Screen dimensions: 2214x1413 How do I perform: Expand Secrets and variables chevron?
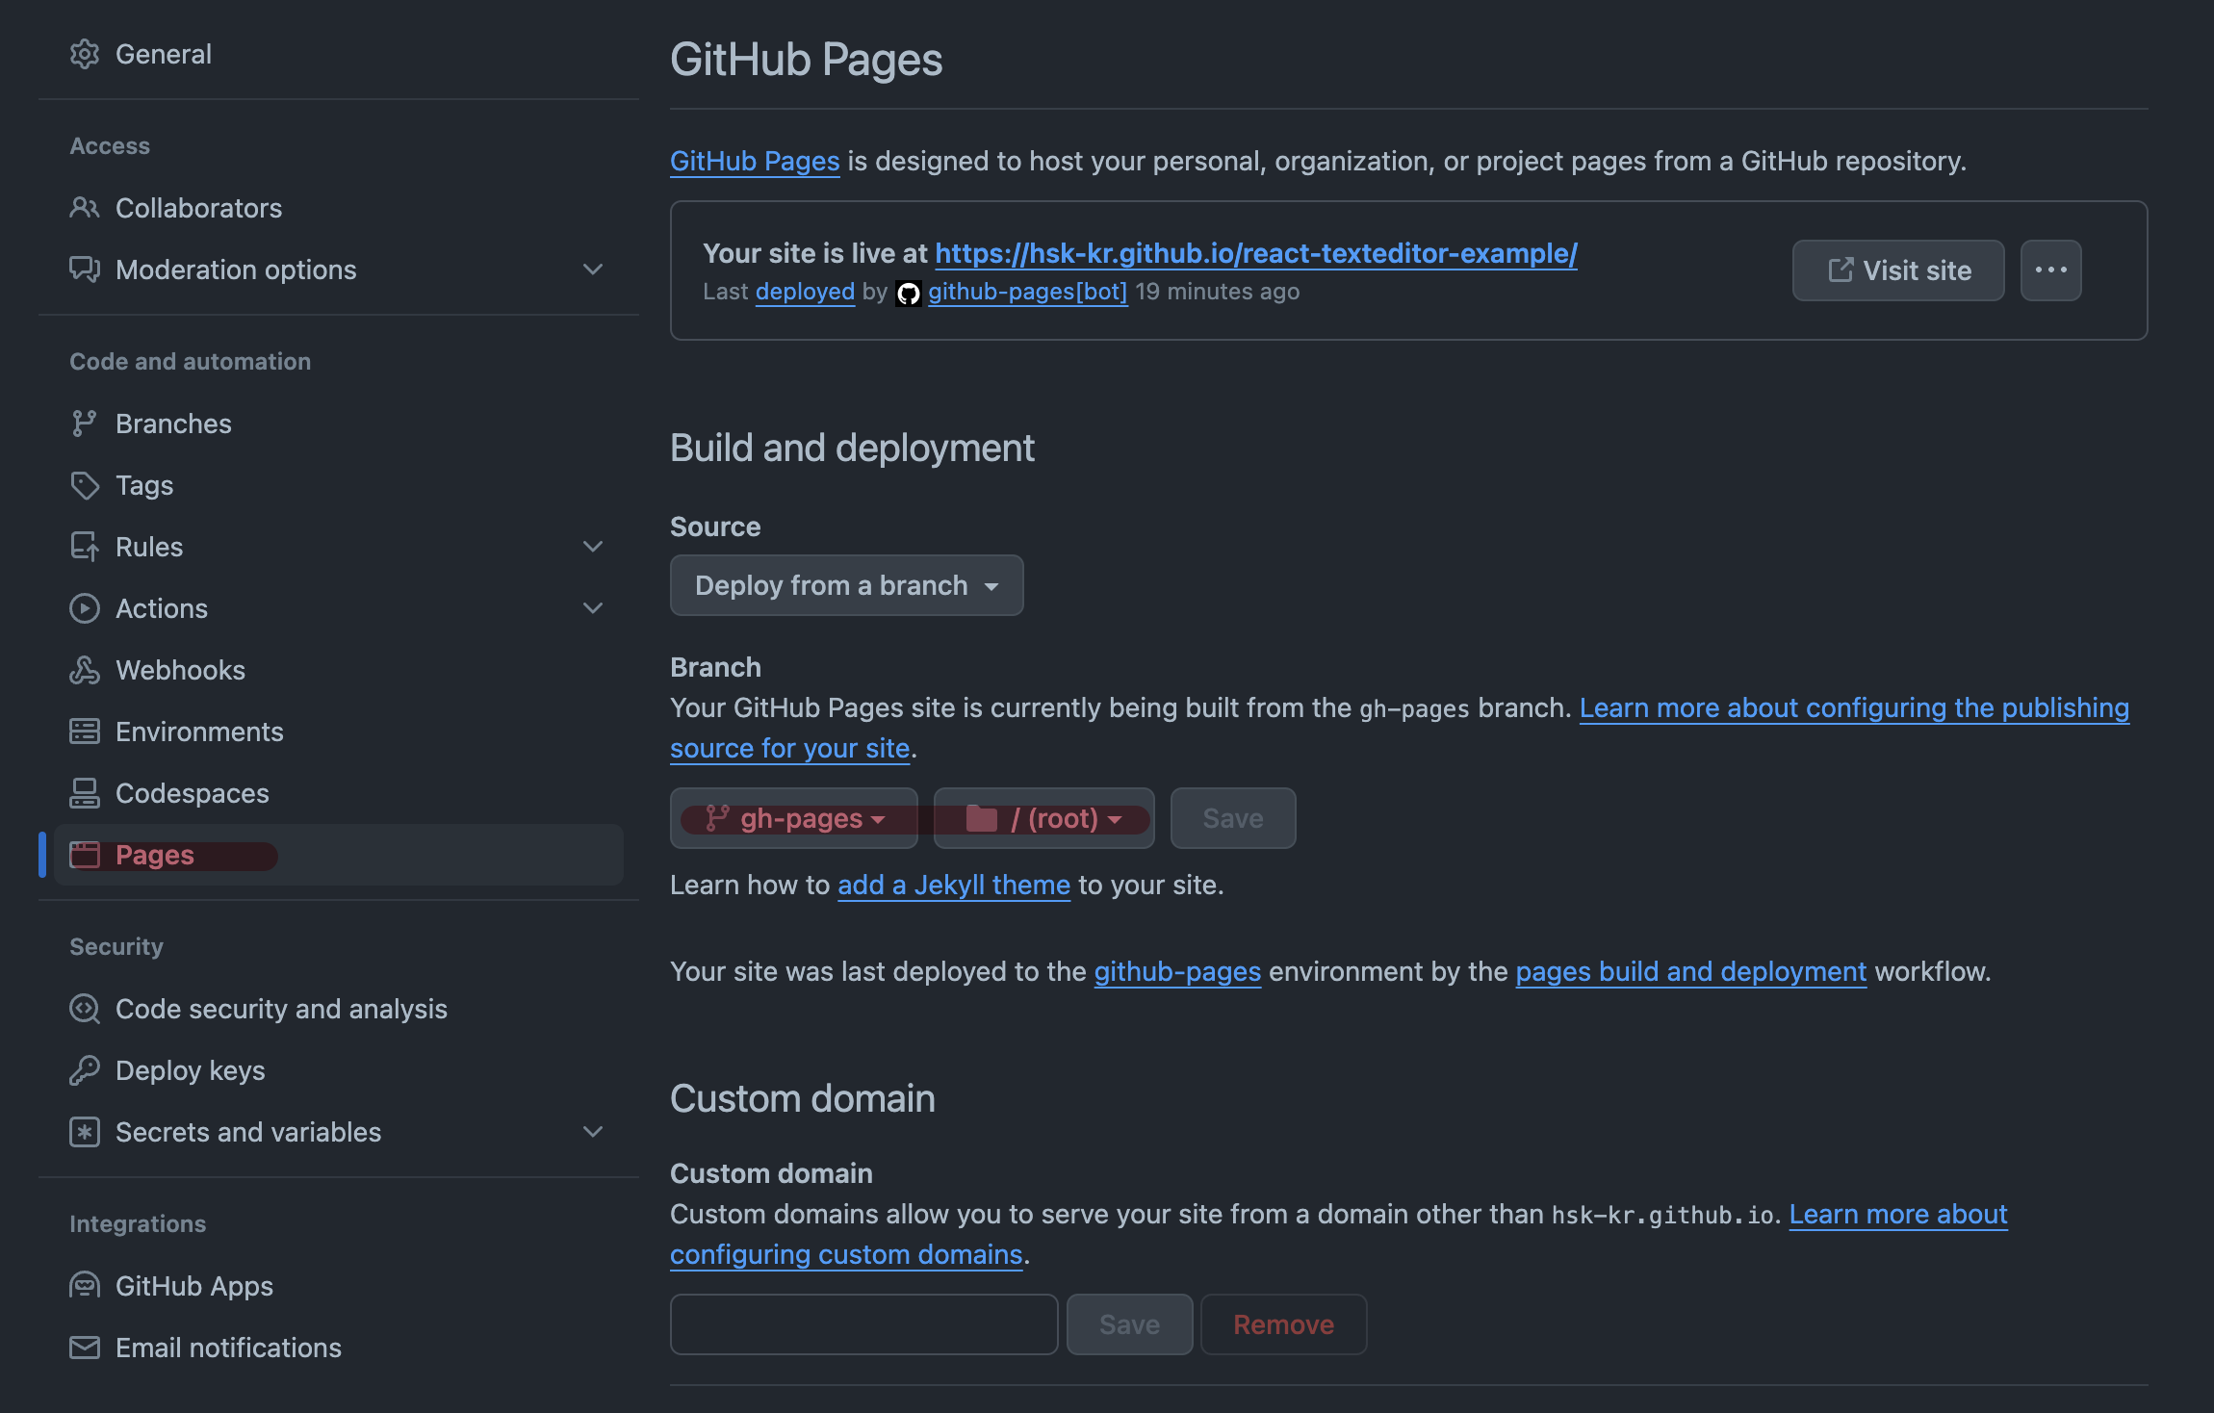593,1132
